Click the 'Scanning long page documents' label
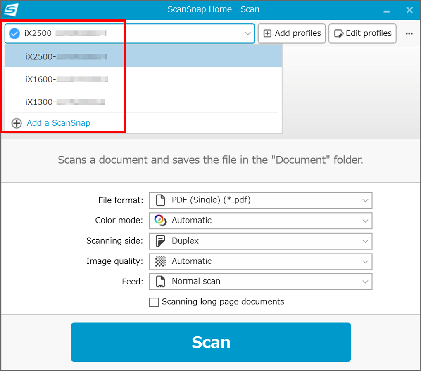 click(223, 302)
